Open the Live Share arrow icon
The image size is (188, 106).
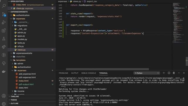click(x=4, y=47)
